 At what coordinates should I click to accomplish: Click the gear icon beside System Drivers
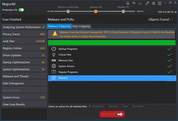(x=54, y=66)
